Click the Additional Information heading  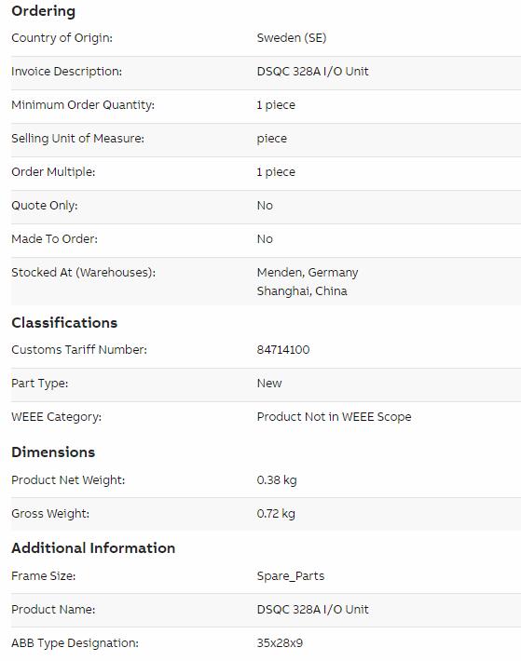pyautogui.click(x=93, y=548)
